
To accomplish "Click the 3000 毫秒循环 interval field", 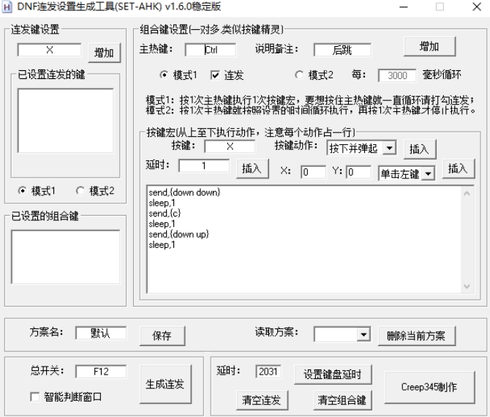I will pos(397,75).
